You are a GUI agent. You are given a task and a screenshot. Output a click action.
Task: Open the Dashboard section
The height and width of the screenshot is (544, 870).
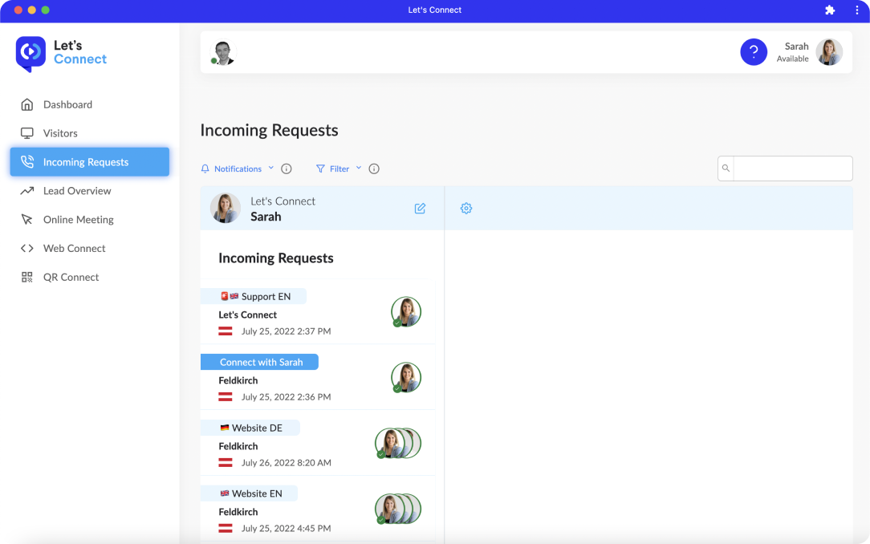click(x=67, y=104)
